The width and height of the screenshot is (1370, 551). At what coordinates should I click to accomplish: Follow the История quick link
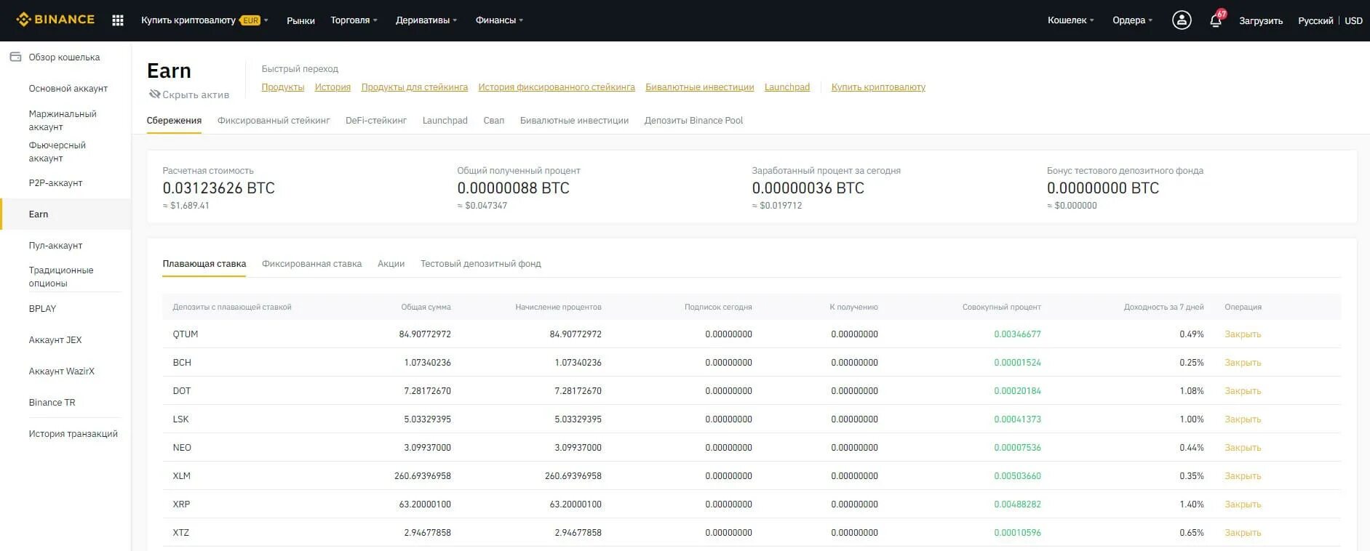(332, 87)
